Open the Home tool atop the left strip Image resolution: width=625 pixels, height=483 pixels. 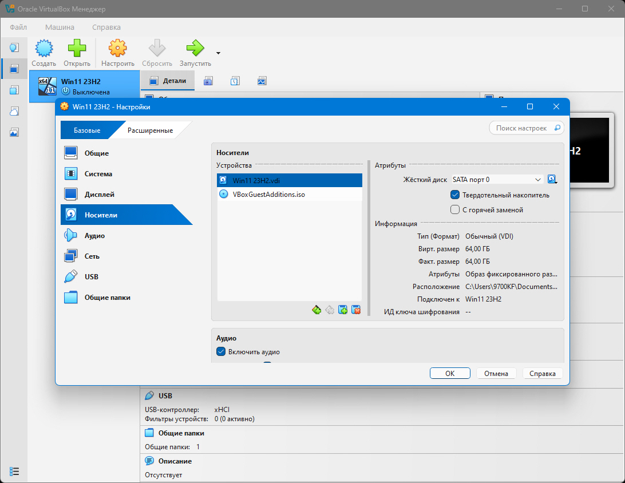click(14, 48)
